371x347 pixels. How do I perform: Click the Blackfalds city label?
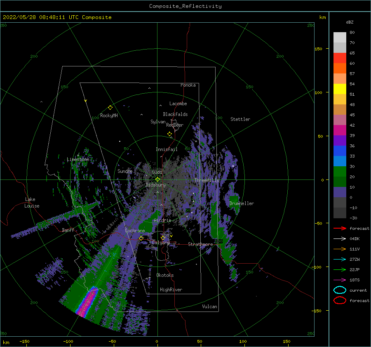(x=175, y=114)
